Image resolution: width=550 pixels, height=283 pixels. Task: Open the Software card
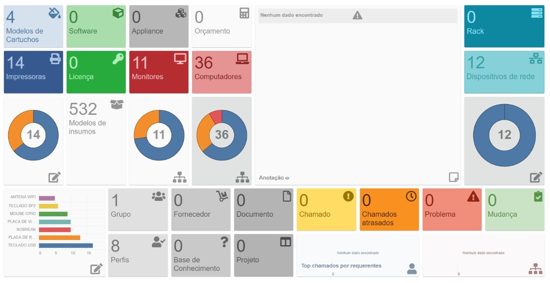(96, 27)
